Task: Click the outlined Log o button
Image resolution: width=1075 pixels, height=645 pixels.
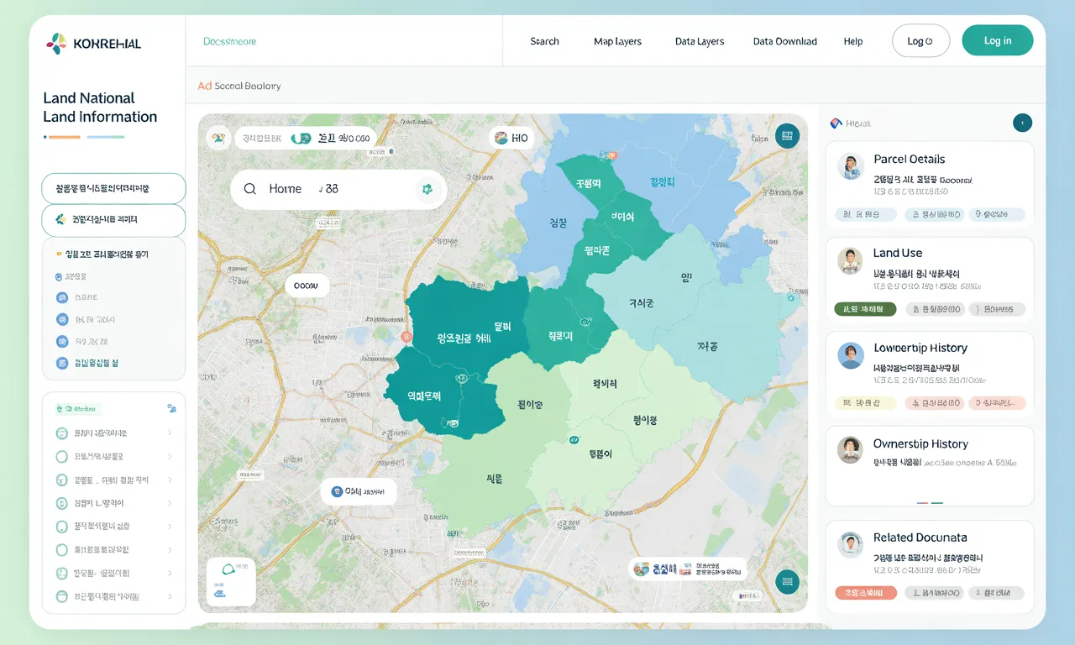Action: [920, 40]
